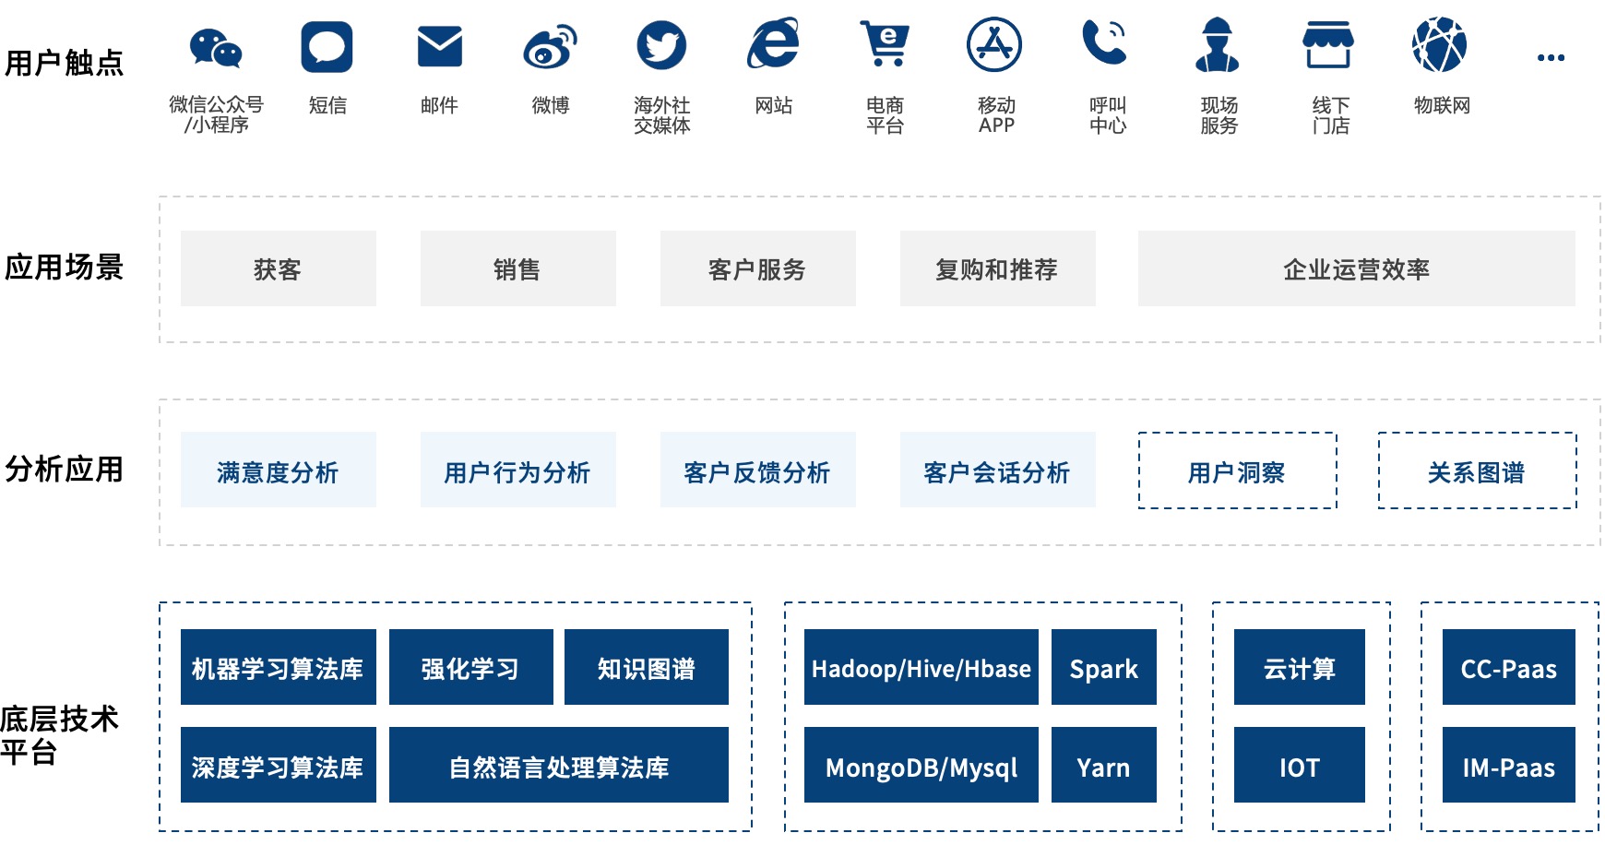Open the 呼叫中心 phone call icon
The width and height of the screenshot is (1605, 857).
click(1105, 44)
